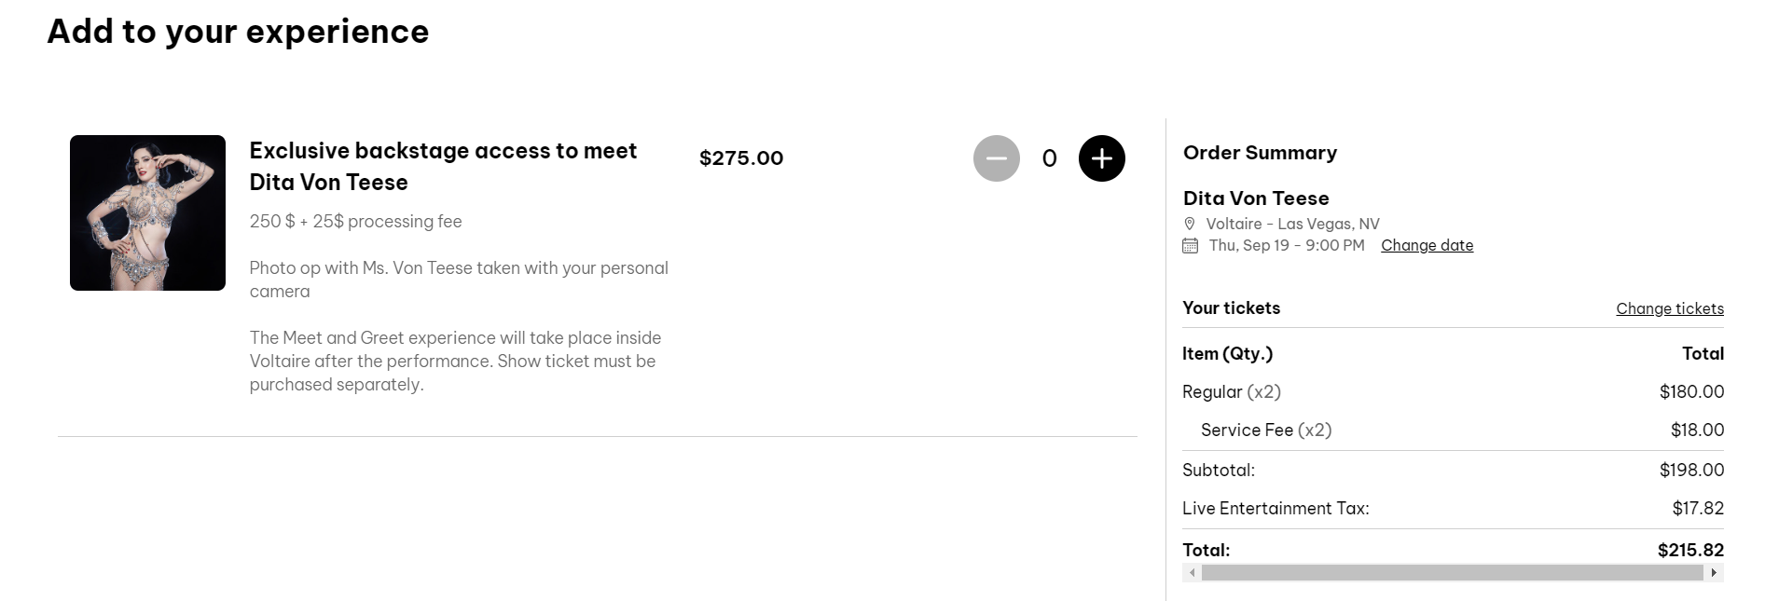Image resolution: width=1765 pixels, height=601 pixels.
Task: Click the location pin icon beside Voltaire
Action: click(x=1190, y=224)
